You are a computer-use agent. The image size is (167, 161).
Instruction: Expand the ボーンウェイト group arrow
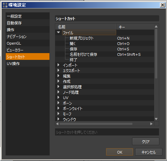point(58,108)
